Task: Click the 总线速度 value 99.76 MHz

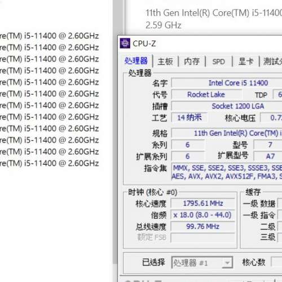Action: [x=202, y=226]
